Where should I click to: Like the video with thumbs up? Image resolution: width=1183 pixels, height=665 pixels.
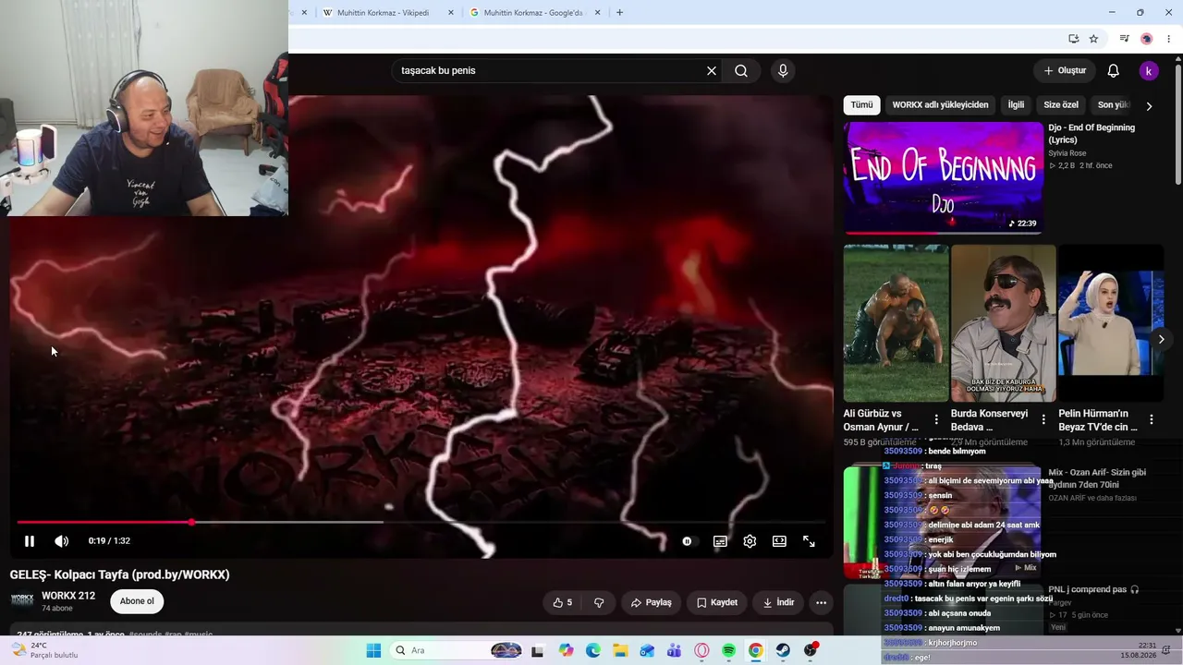[x=562, y=602]
